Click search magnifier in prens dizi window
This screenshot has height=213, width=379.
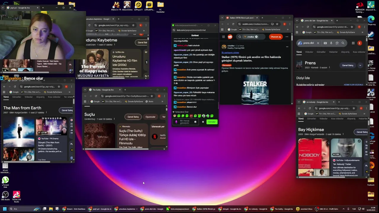click(x=343, y=43)
